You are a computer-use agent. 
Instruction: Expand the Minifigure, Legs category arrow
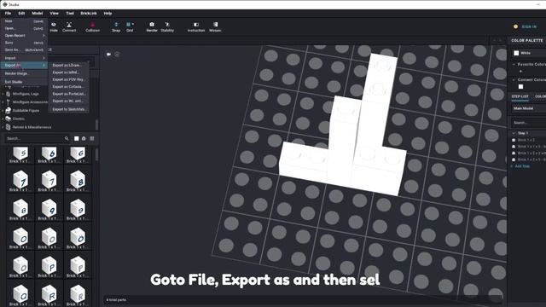pyautogui.click(x=3, y=94)
